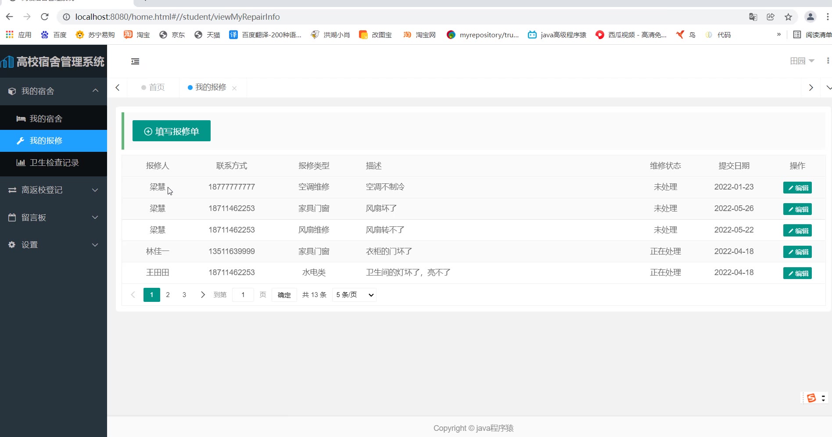The height and width of the screenshot is (437, 832).
Task: Edit the 卫生间的灯坏了 repair row
Action: point(797,273)
